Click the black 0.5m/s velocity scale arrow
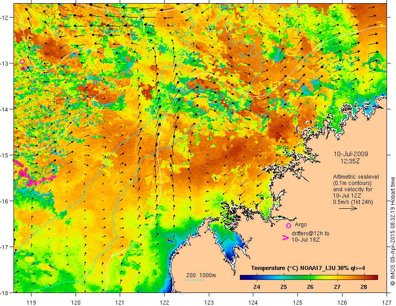Image resolution: width=396 pixels, height=306 pixels. coord(348,208)
